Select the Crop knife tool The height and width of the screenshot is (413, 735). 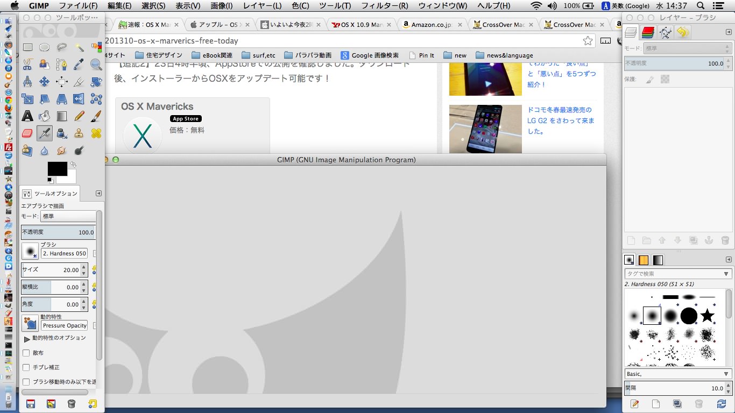tap(79, 82)
